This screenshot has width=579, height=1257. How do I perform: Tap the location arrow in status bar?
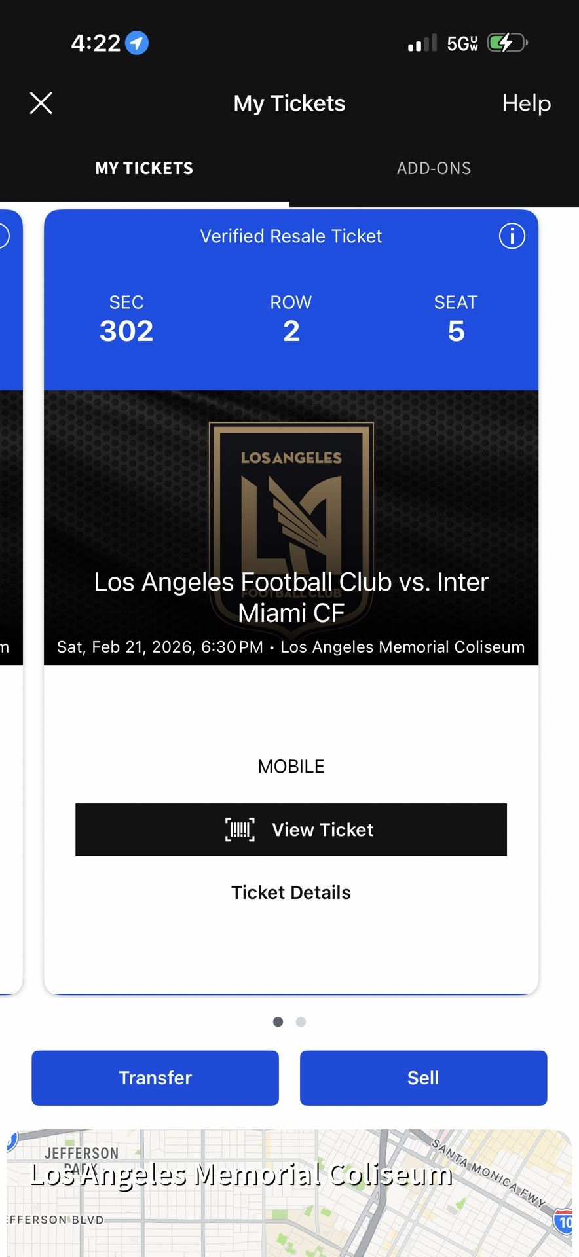pyautogui.click(x=136, y=43)
